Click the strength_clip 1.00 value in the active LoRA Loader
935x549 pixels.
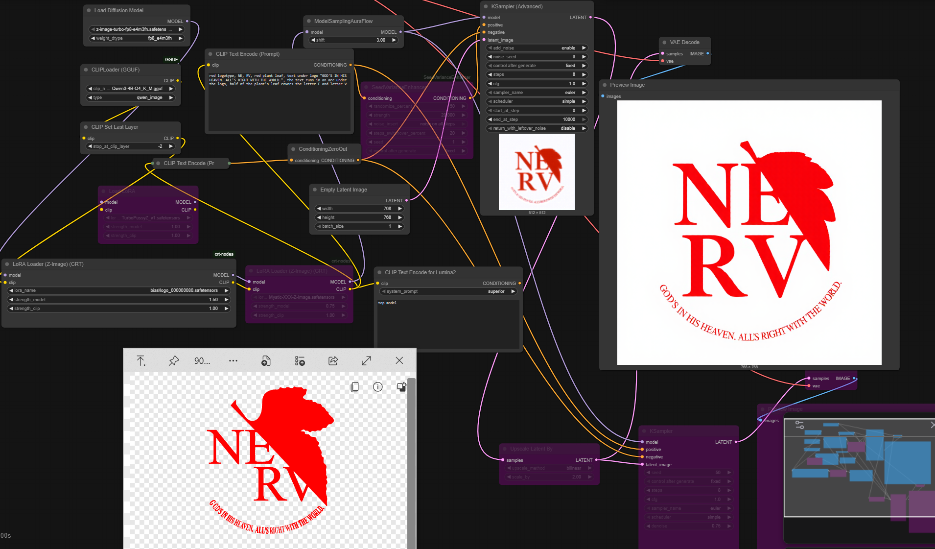click(213, 309)
